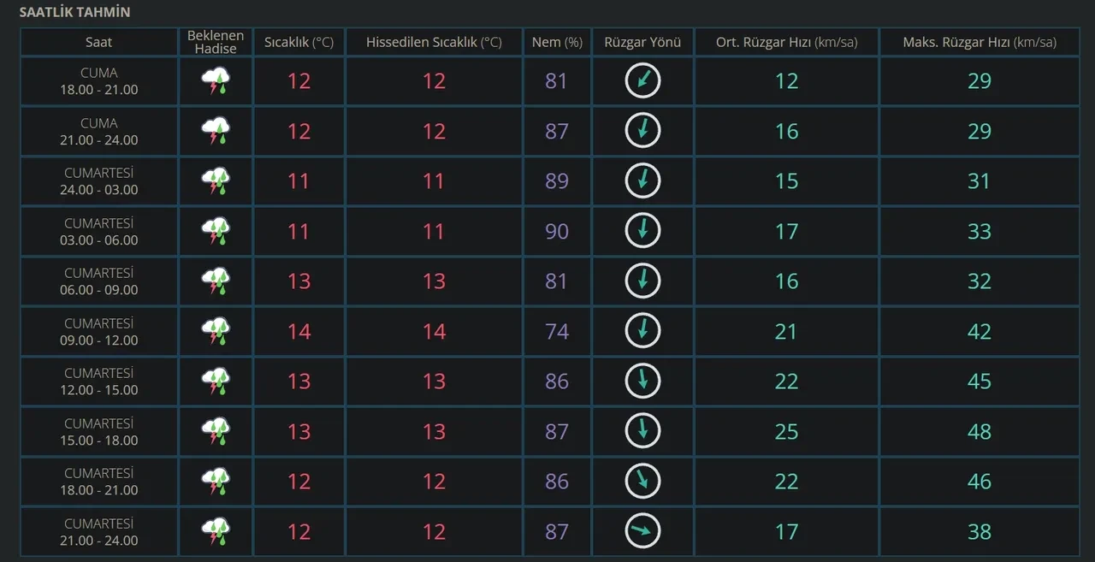Click the humidity value 90
Screen dimensions: 1095x562
tap(557, 232)
